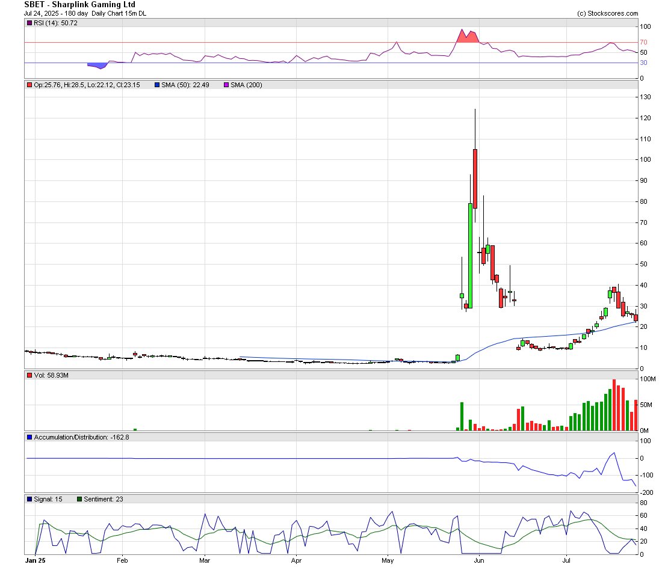
Task: Click the 'Jul 24, 2025 - 180 day' subtitle
Action: click(56, 13)
